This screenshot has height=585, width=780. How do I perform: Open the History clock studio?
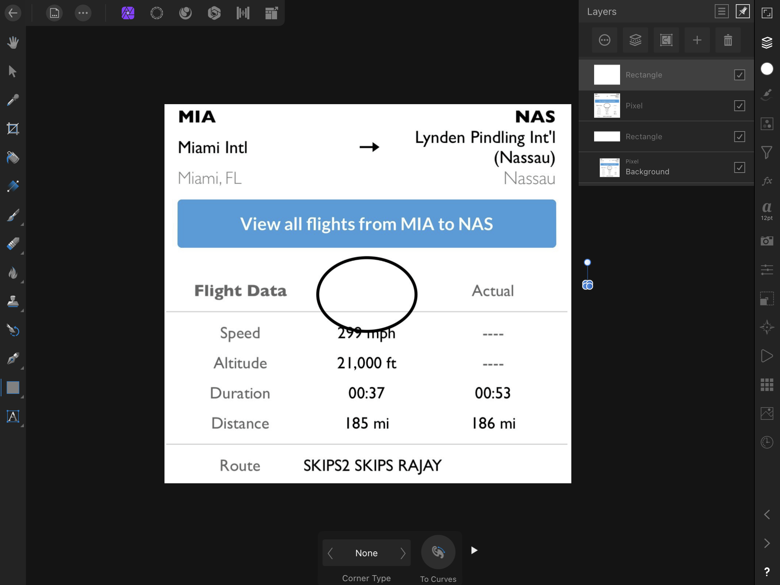click(767, 442)
